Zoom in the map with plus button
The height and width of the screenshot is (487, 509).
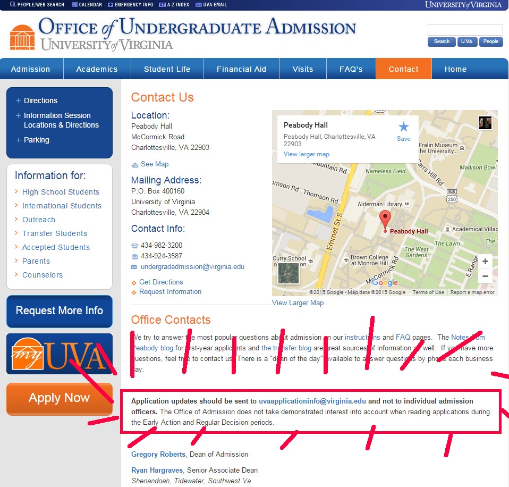click(485, 261)
